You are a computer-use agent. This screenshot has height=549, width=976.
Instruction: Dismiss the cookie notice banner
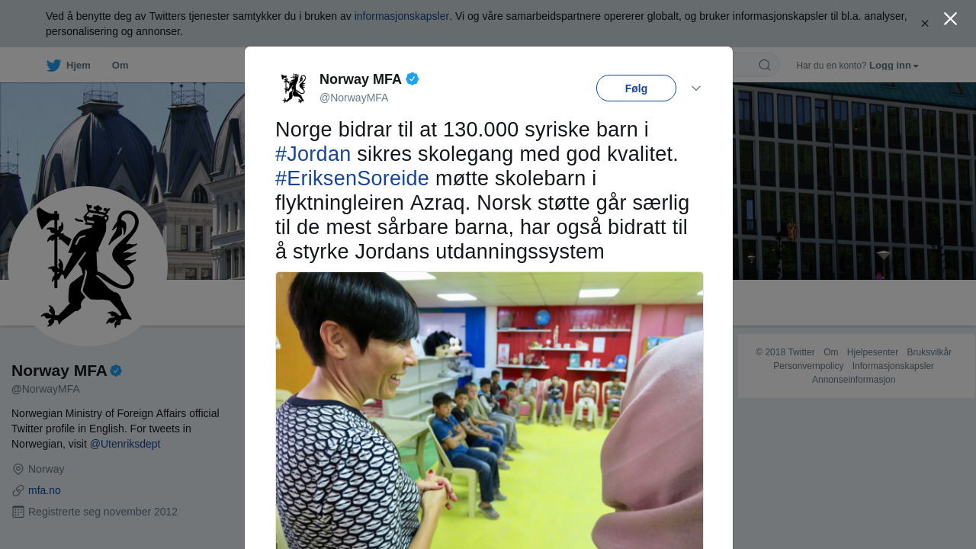click(925, 24)
